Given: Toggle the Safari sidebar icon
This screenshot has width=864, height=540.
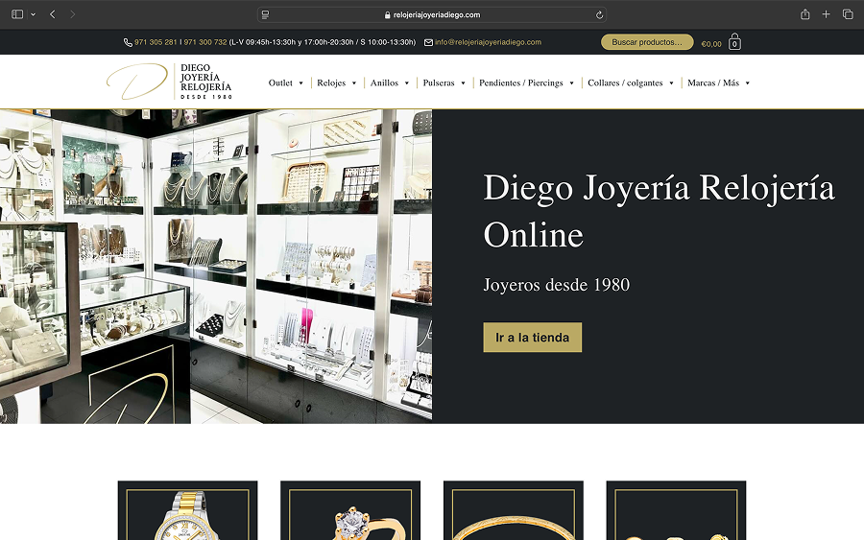Looking at the screenshot, I should [17, 14].
